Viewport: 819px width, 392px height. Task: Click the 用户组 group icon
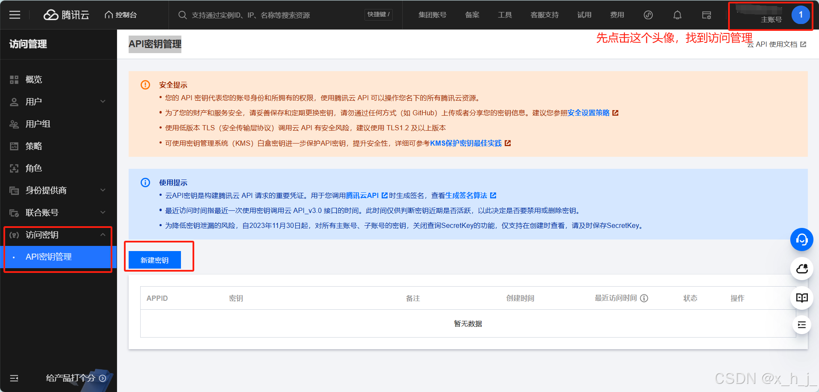(14, 124)
